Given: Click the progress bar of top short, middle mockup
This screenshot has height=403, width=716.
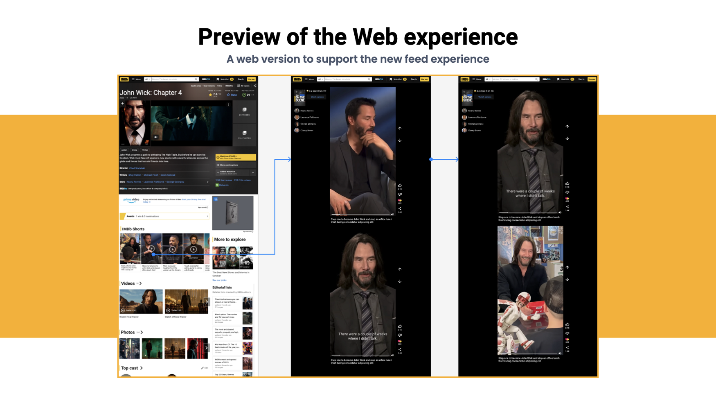Looking at the screenshot, I should (x=360, y=214).
